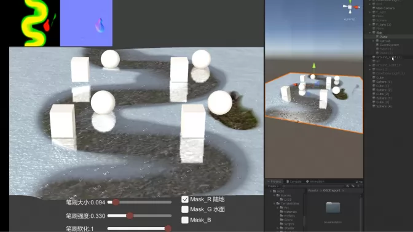
Task: Collapse the Scenes folder in project tree
Action: (x=274, y=195)
